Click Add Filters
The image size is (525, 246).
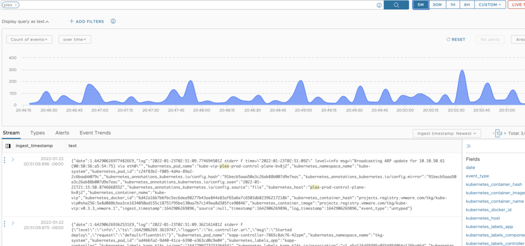point(87,22)
